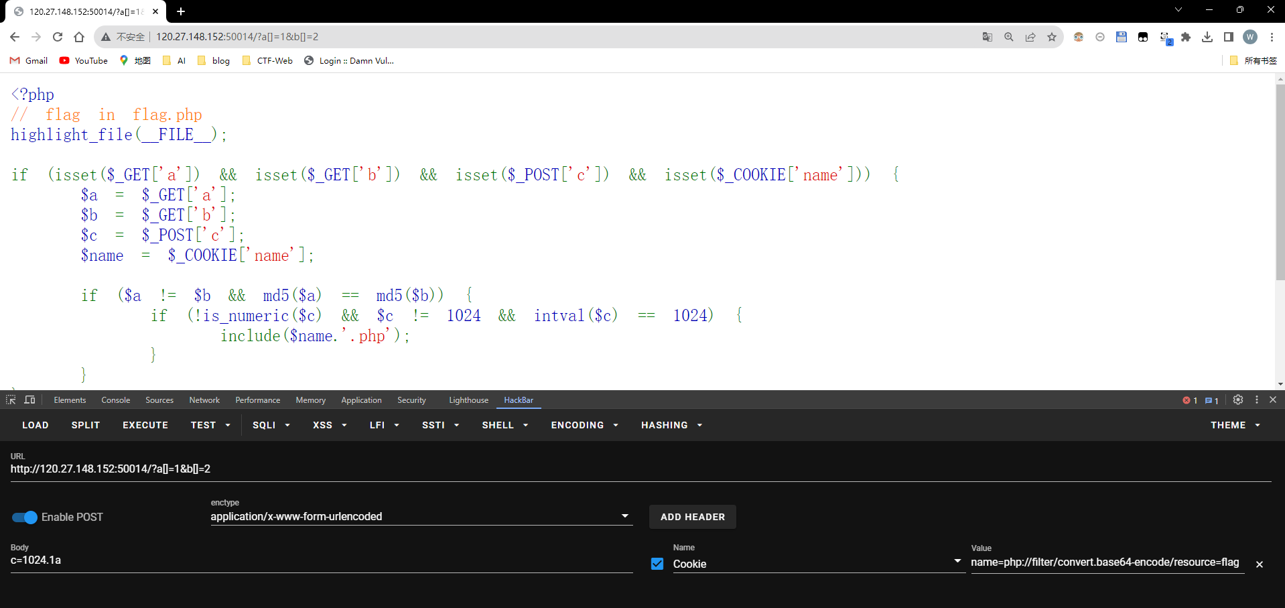Open the translate page icon in address bar

point(988,37)
